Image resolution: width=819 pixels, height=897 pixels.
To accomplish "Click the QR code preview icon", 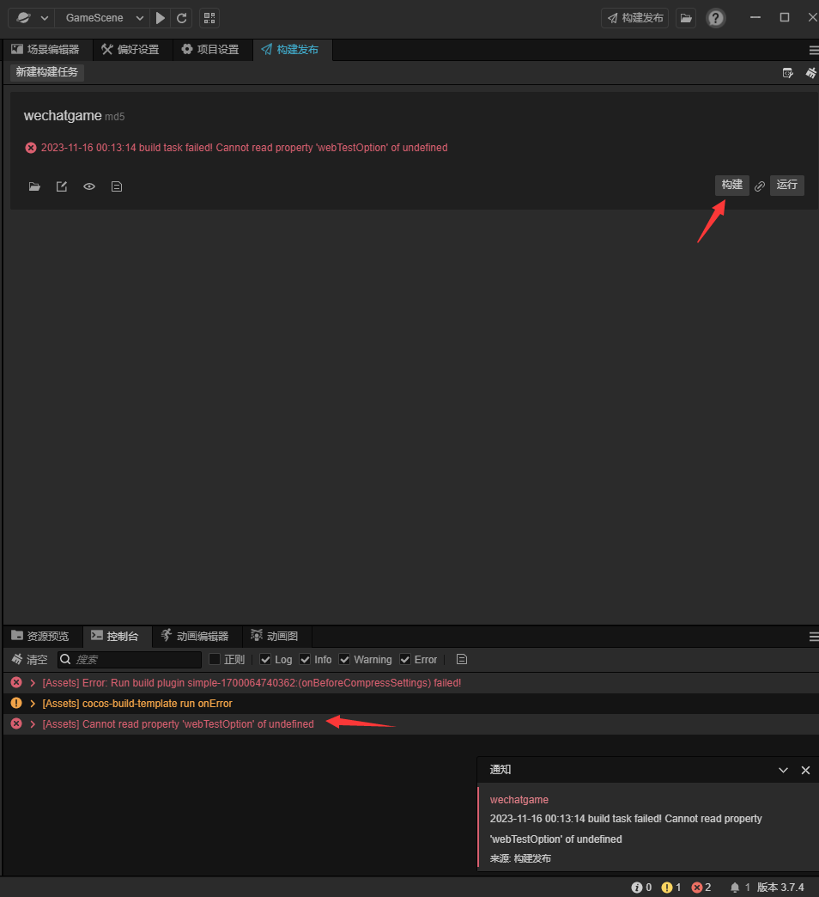I will [x=209, y=18].
